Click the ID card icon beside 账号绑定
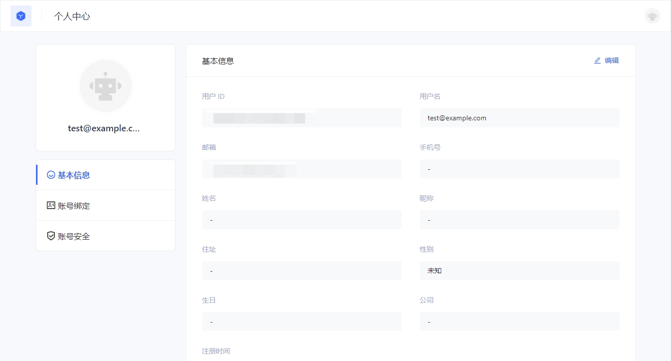 point(51,205)
